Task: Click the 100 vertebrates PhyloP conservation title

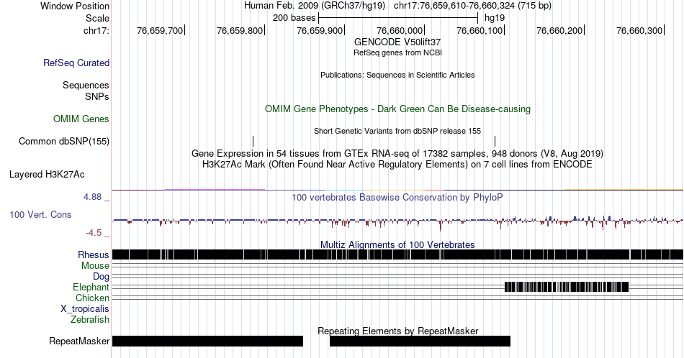Action: click(397, 197)
